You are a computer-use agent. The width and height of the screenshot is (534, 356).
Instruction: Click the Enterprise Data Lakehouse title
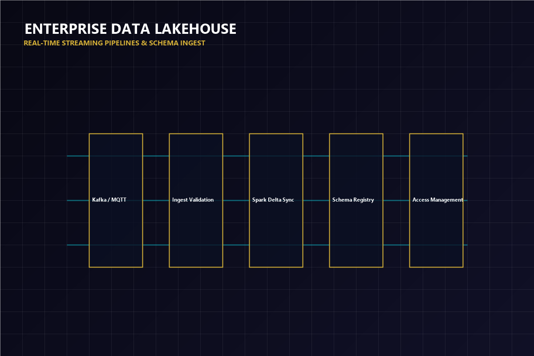tap(130, 29)
